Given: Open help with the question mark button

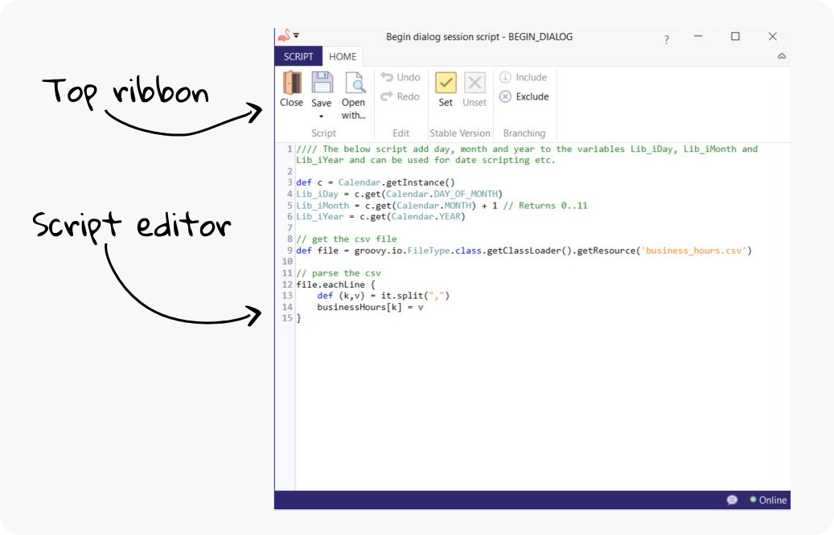Looking at the screenshot, I should tap(665, 37).
